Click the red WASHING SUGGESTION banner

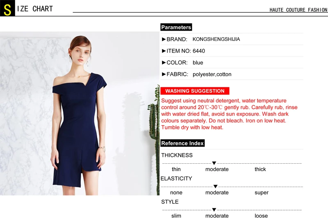[195, 91]
